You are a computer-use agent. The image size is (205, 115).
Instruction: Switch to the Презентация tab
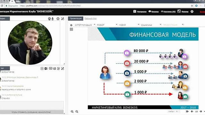[x=76, y=19]
